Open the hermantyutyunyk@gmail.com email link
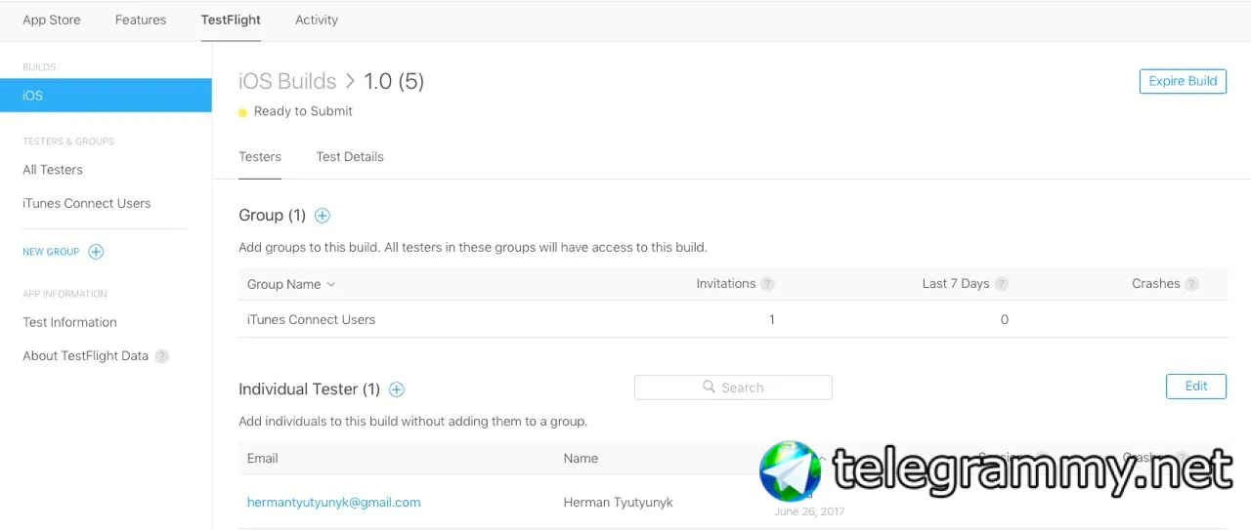Screen dimensions: 1251x530 pyautogui.click(x=333, y=503)
